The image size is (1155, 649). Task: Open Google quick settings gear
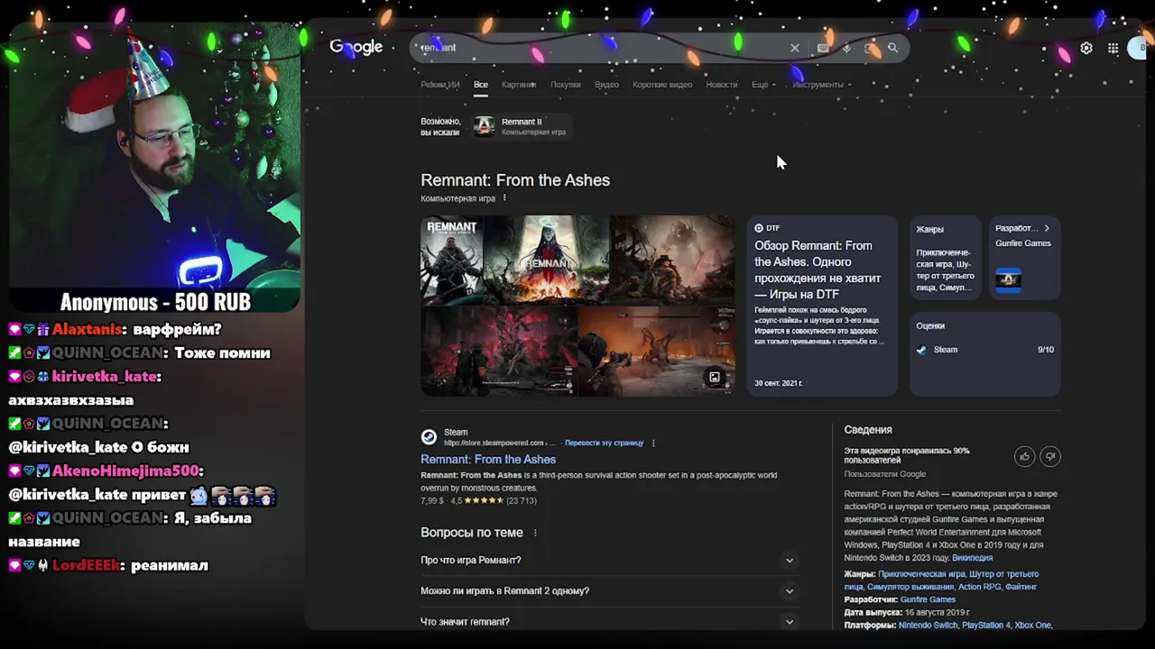1086,49
